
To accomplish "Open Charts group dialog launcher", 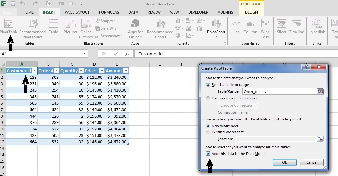I will 225,43.
